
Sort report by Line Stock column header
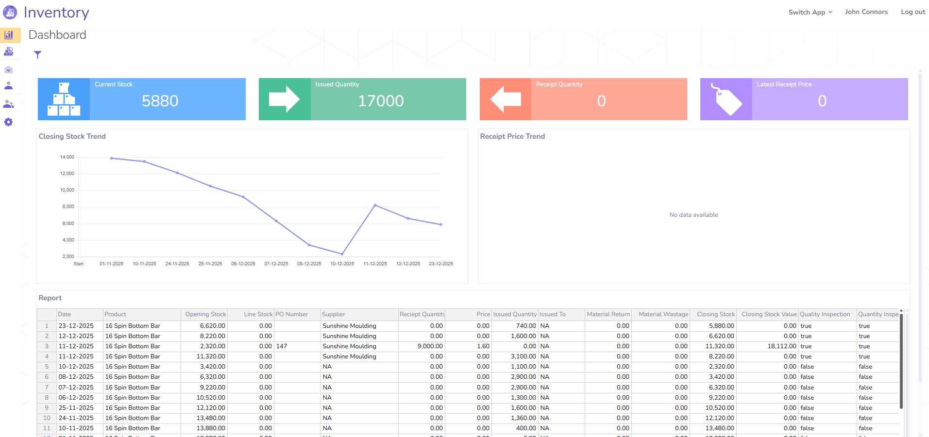(251, 314)
